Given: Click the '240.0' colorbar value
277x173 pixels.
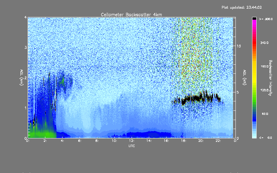Looking at the screenshot, I should [x=265, y=43].
